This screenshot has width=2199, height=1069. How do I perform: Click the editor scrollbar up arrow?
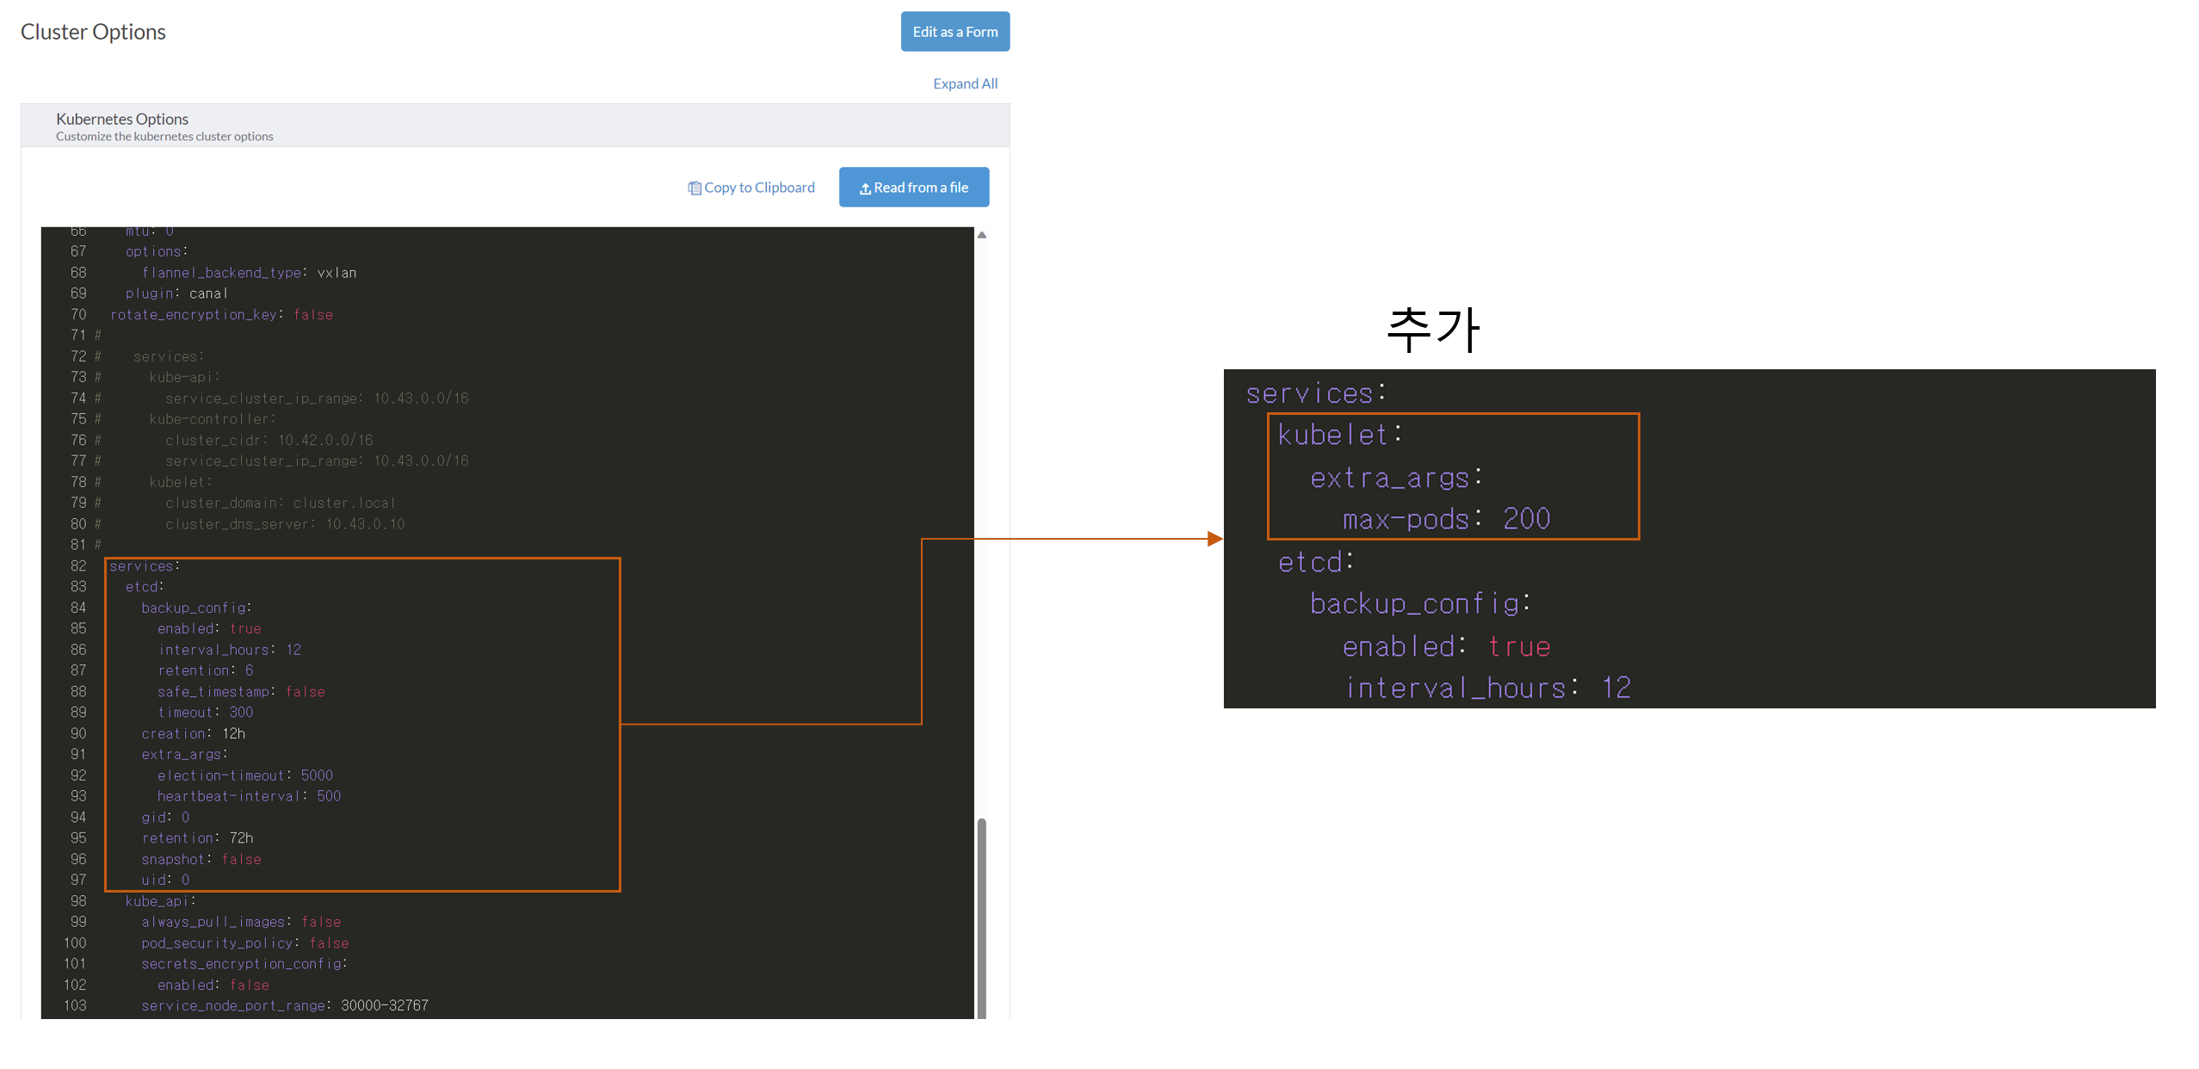point(981,235)
